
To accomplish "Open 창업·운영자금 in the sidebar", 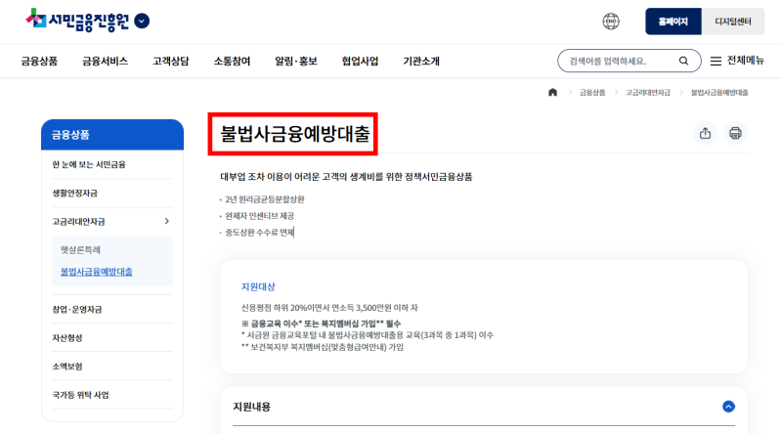I will [77, 309].
